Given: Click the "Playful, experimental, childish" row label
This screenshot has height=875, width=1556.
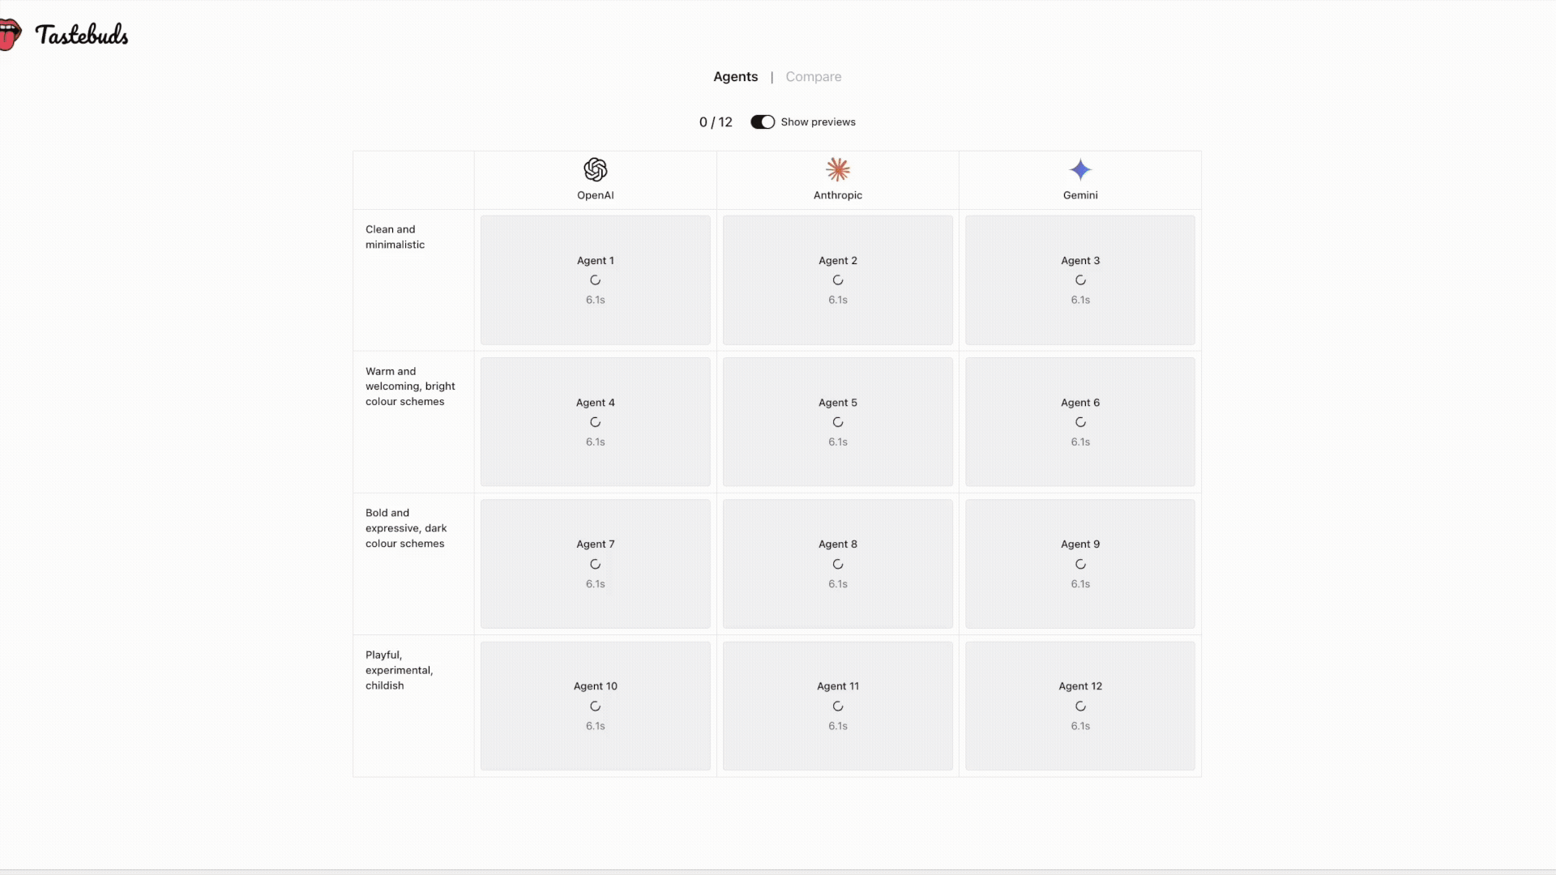Looking at the screenshot, I should (399, 670).
